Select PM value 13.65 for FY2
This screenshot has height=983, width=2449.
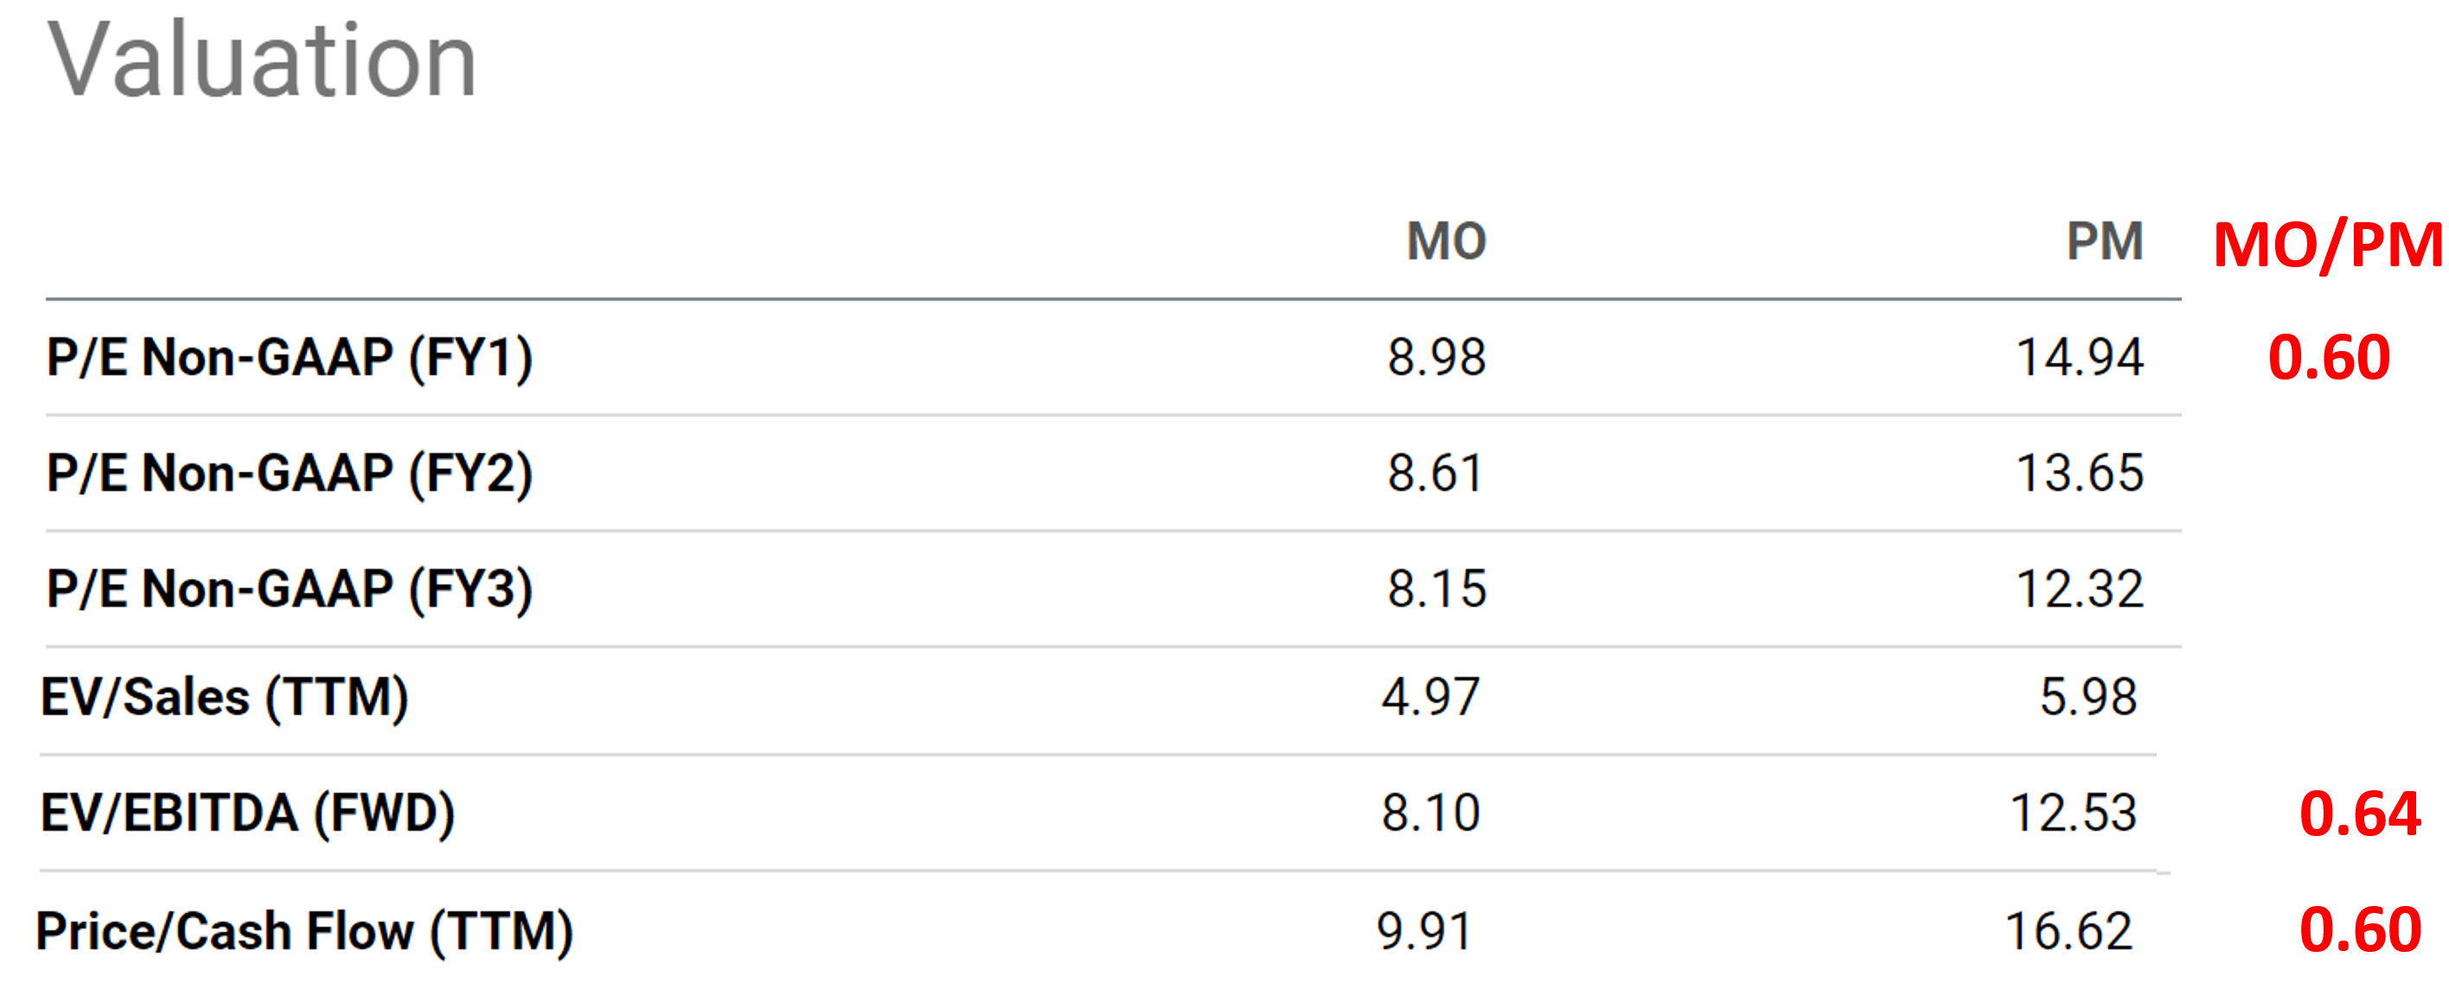(x=2079, y=475)
